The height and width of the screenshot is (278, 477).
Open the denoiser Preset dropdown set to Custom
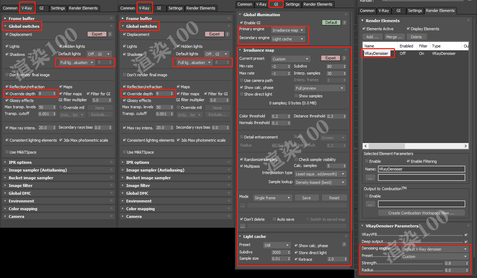pos(435,257)
